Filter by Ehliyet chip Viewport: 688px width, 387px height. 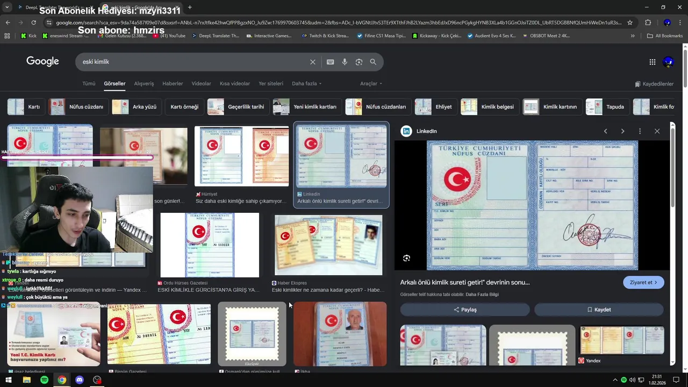pos(435,107)
